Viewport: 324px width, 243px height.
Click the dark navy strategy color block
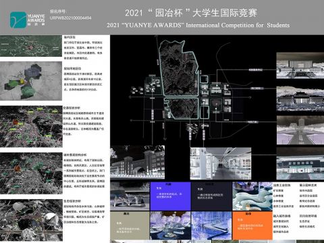point(211,196)
